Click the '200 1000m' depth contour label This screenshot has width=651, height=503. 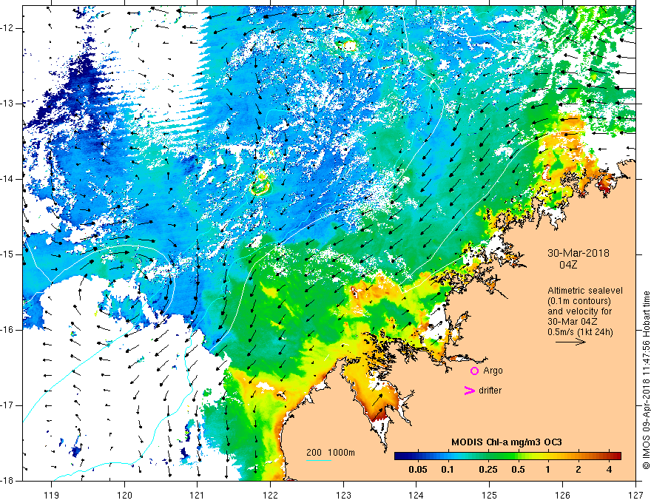[x=331, y=453]
